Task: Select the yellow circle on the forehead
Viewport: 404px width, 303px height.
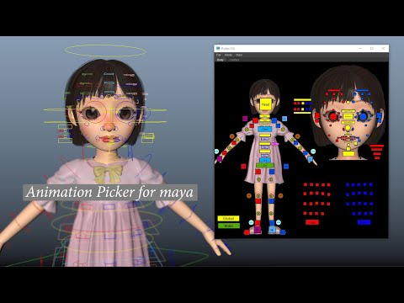Action: click(x=348, y=103)
